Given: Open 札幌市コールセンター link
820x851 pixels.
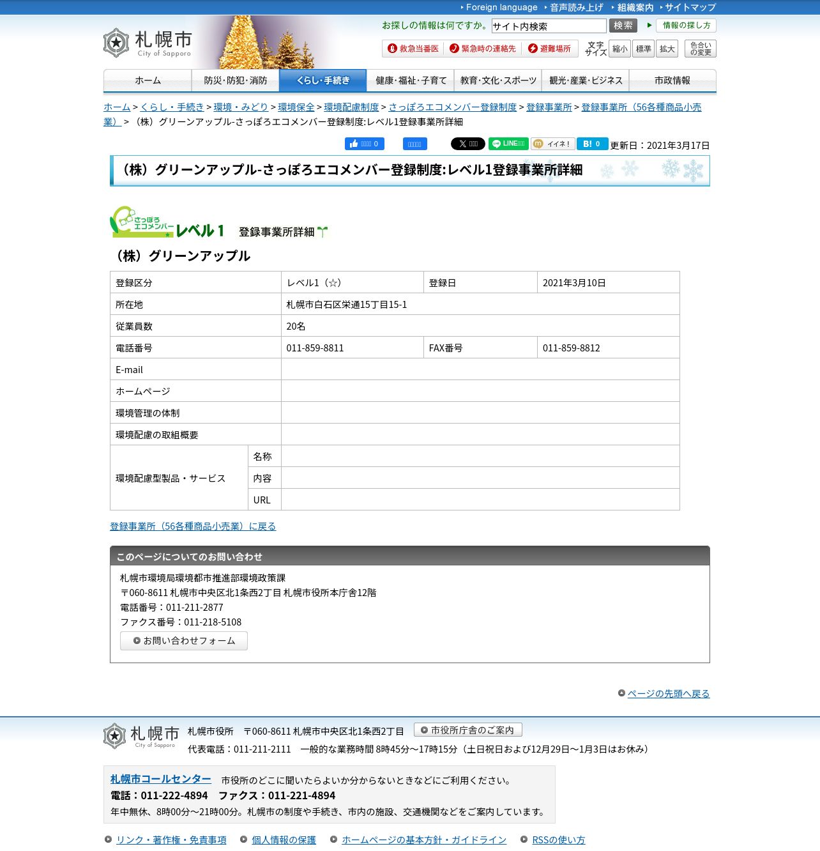Looking at the screenshot, I should (x=160, y=779).
